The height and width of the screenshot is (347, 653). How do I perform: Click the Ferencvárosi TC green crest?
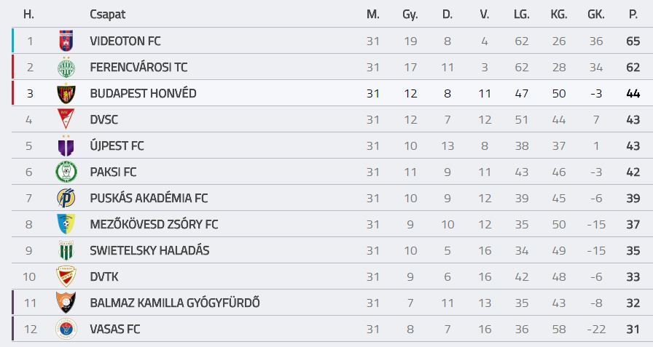pos(66,67)
